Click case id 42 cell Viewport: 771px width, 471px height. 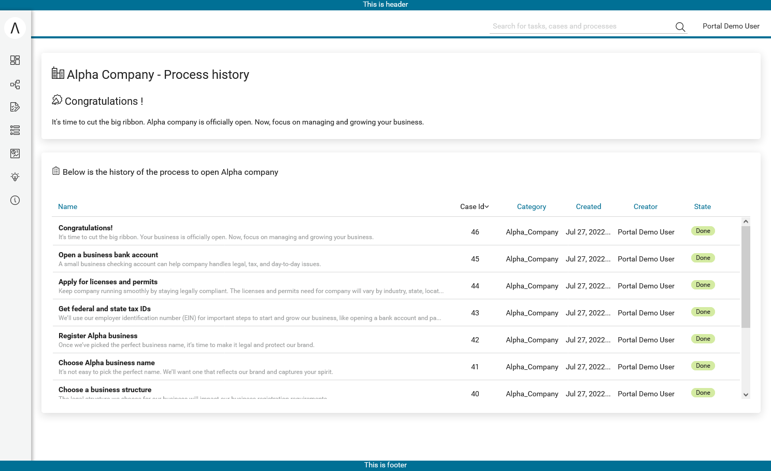click(x=475, y=340)
